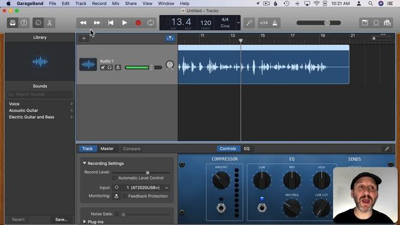This screenshot has height=225, width=400.
Task: Start playback with Play button
Action: 124,22
